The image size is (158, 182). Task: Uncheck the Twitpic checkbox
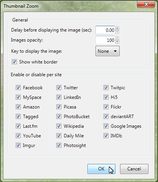(x=106, y=88)
